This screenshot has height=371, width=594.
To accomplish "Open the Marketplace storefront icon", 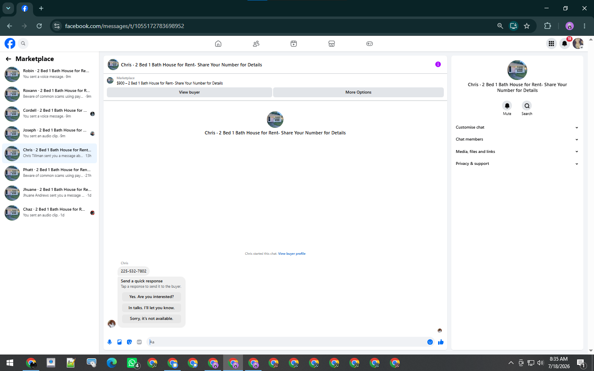I will pyautogui.click(x=332, y=44).
